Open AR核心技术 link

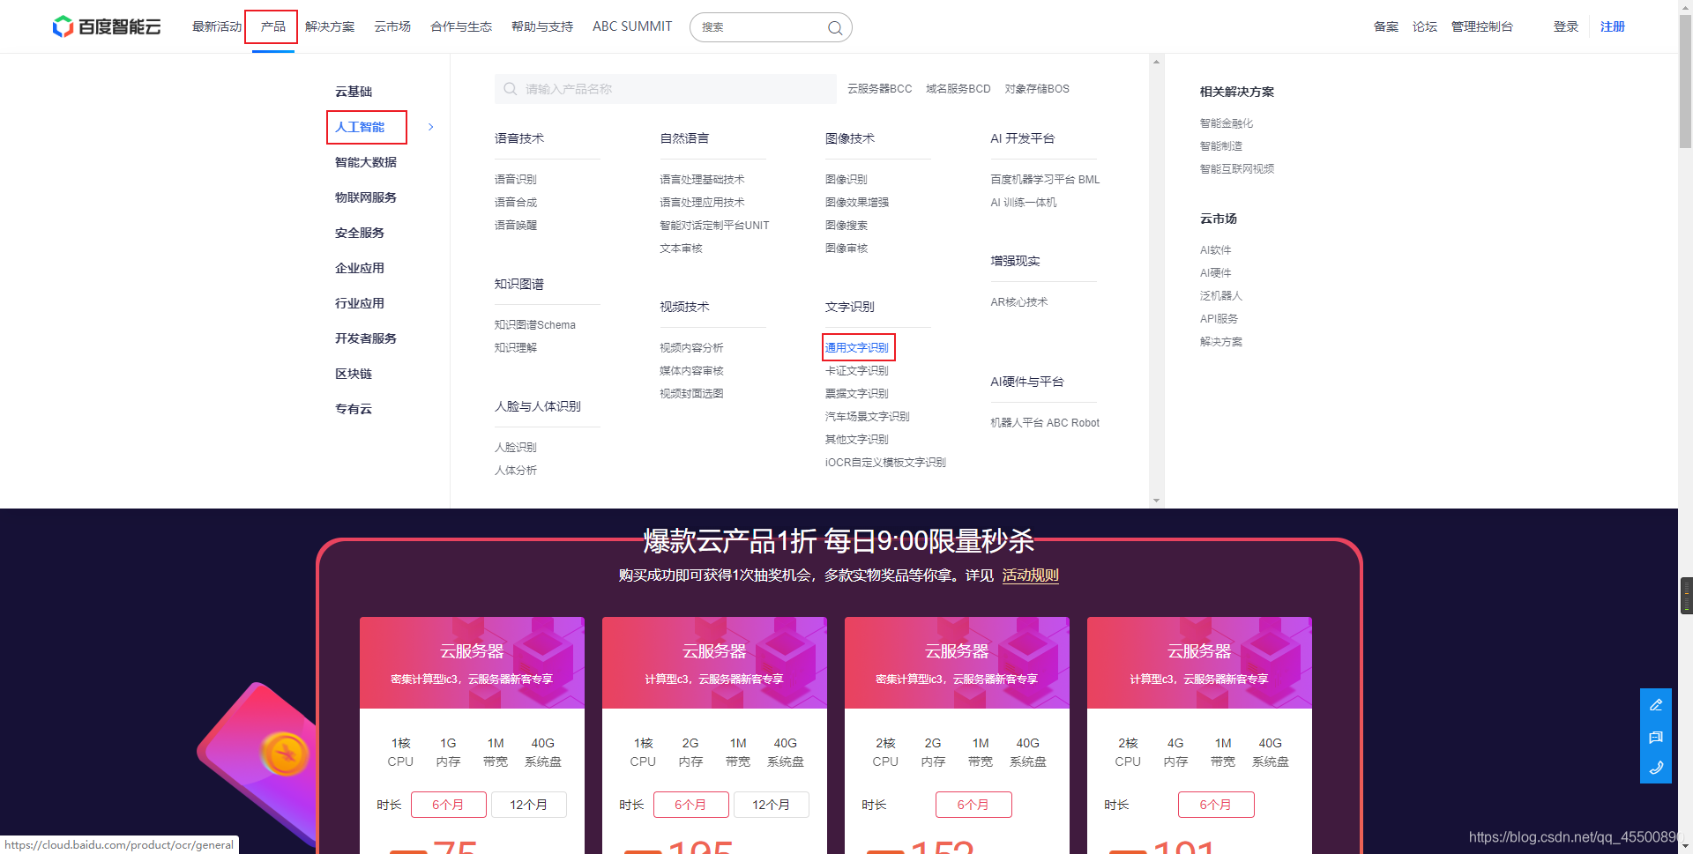point(1019,301)
